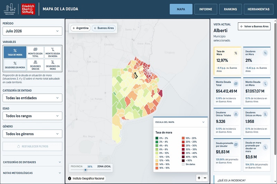Click the 36% slider value label

[90, 167]
